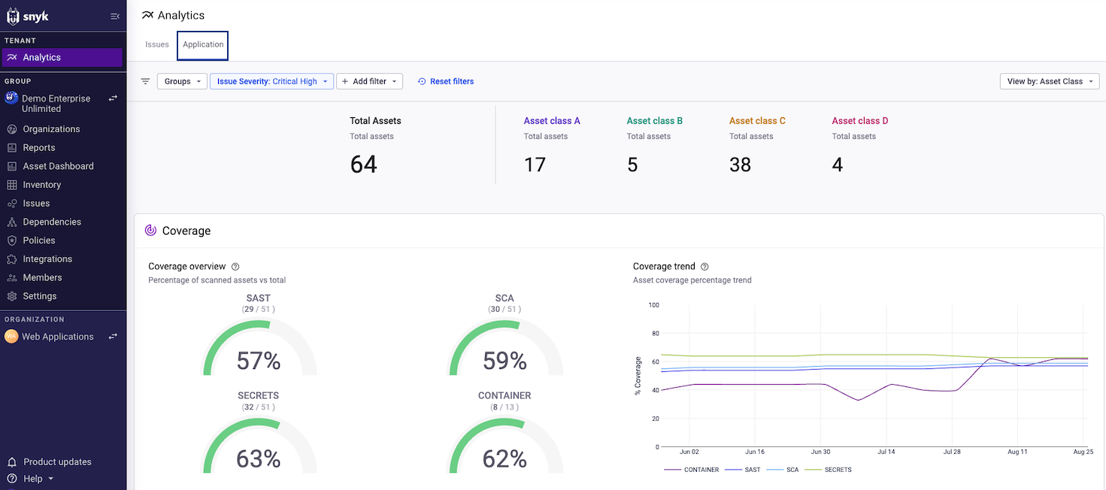Open Asset Dashboard from sidebar
This screenshot has width=1106, height=490.
(58, 166)
